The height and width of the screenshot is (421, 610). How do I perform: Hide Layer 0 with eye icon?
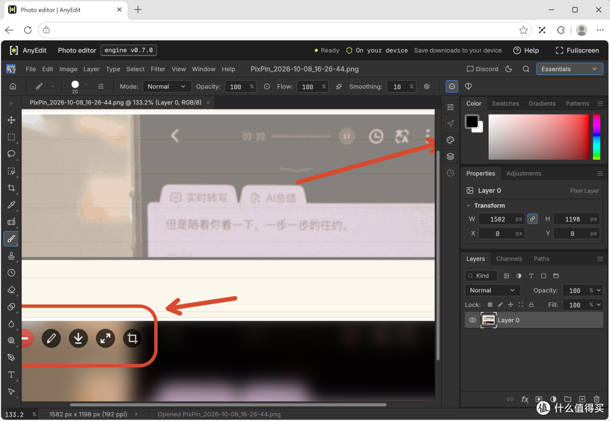[x=472, y=320]
